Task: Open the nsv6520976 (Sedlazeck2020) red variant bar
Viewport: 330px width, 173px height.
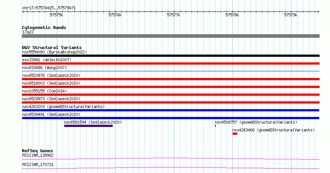Action: click(171, 79)
